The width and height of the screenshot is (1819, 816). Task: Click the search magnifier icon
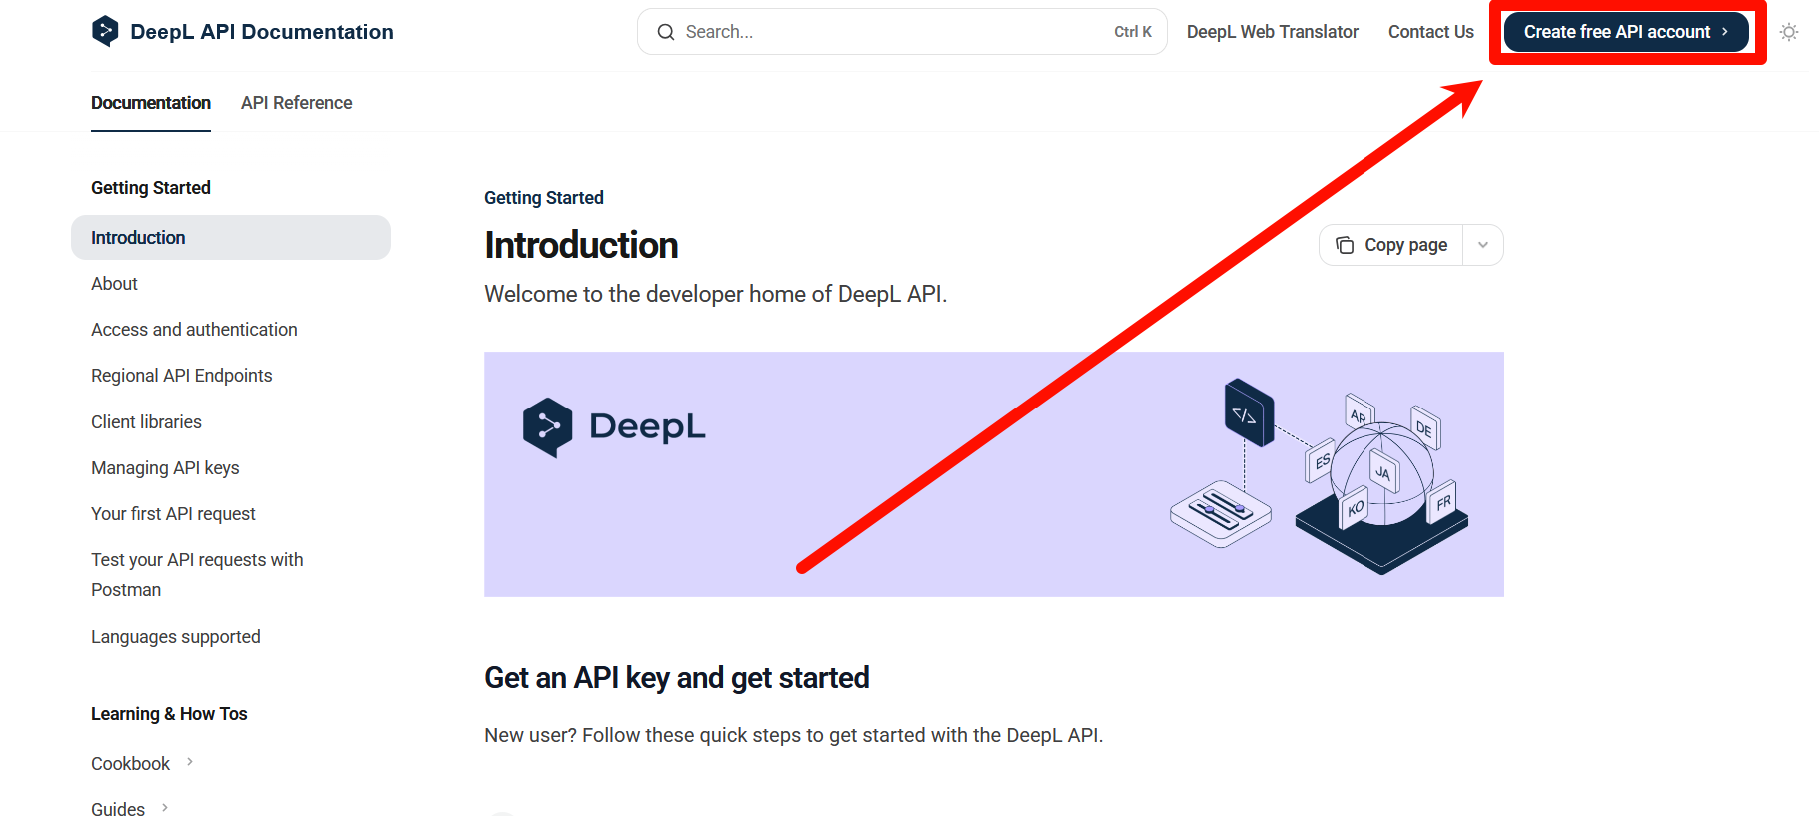tap(666, 32)
